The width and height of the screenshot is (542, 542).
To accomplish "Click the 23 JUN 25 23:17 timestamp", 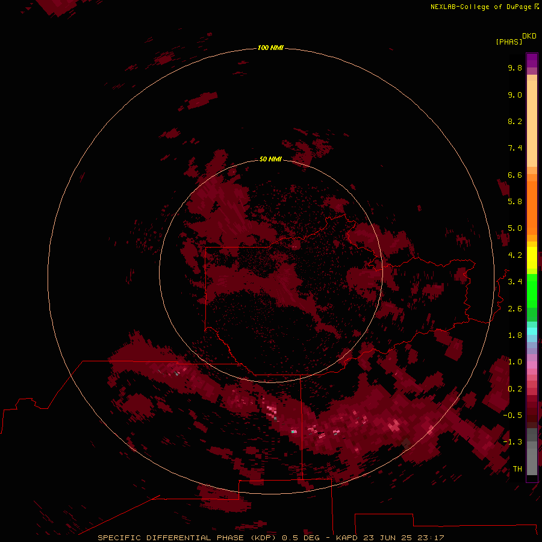I will point(403,538).
